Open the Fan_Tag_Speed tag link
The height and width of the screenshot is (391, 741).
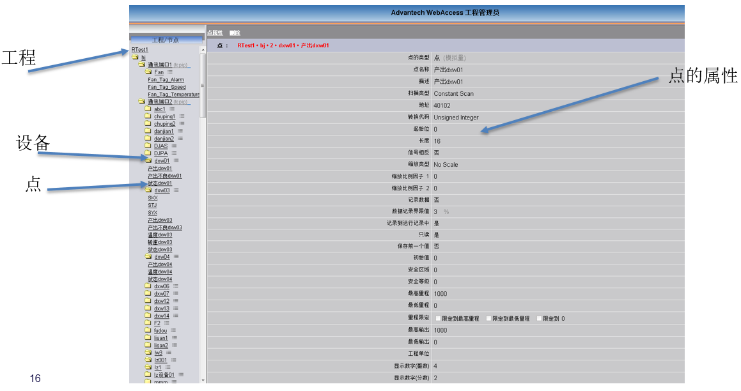click(x=167, y=87)
